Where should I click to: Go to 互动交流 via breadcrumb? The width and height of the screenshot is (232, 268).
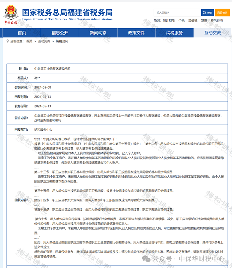(x=44, y=41)
